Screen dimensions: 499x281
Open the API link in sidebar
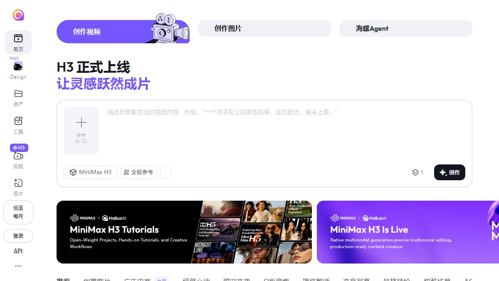point(18,251)
